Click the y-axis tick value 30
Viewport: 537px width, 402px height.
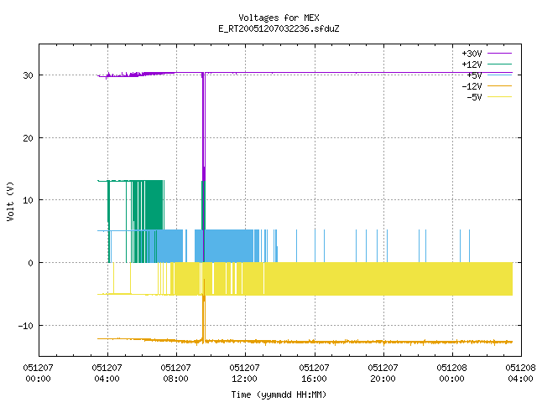[29, 75]
